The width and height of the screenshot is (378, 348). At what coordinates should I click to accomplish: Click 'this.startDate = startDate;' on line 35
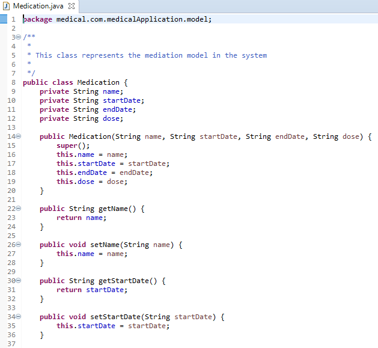click(113, 326)
